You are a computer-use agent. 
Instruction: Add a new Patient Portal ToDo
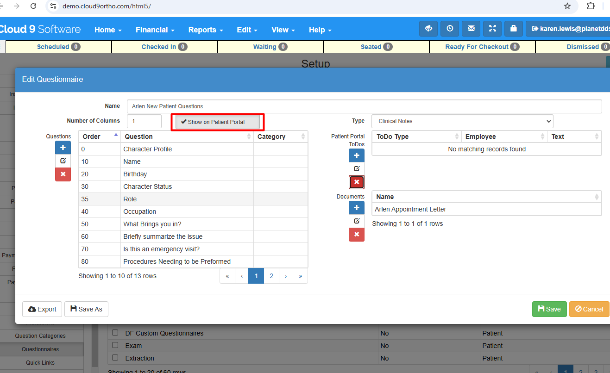357,155
